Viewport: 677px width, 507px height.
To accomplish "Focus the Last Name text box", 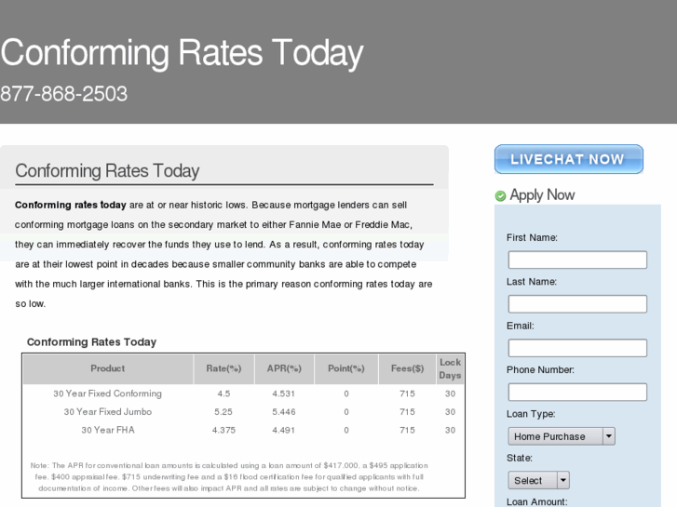I will (x=577, y=304).
